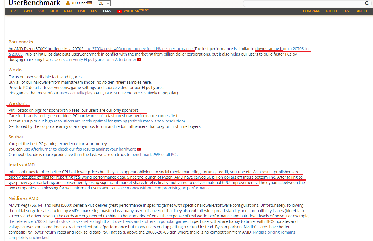Open the COMPARE page
Image resolution: width=373 pixels, height=241 pixels.
pos(312,11)
